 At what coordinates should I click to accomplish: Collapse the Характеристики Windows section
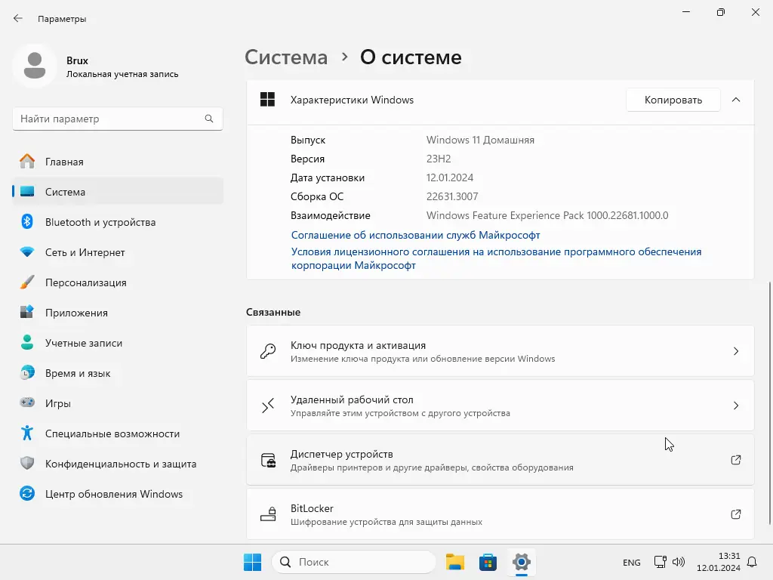click(x=735, y=100)
